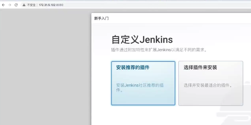Image resolution: width=251 pixels, height=125 pixels.
Task: Click the 安装Jenkins社区推荐的插件 description text
Action: point(140,88)
